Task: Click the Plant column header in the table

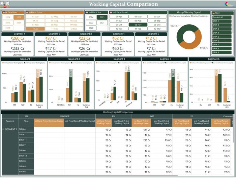Action: tap(26, 123)
